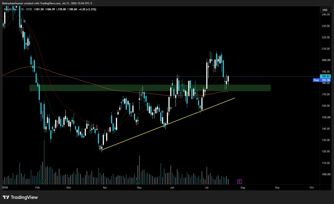Open the USD currency selector
The width and height of the screenshot is (334, 204).
325,10
